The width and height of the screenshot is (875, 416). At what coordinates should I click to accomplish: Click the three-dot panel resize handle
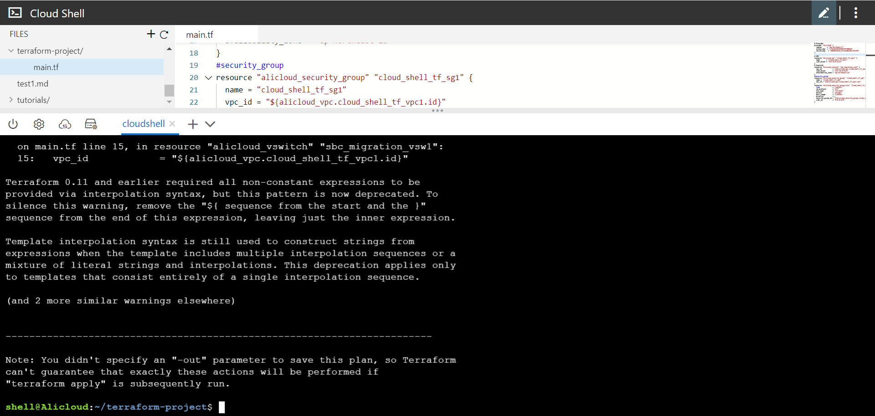click(x=437, y=111)
